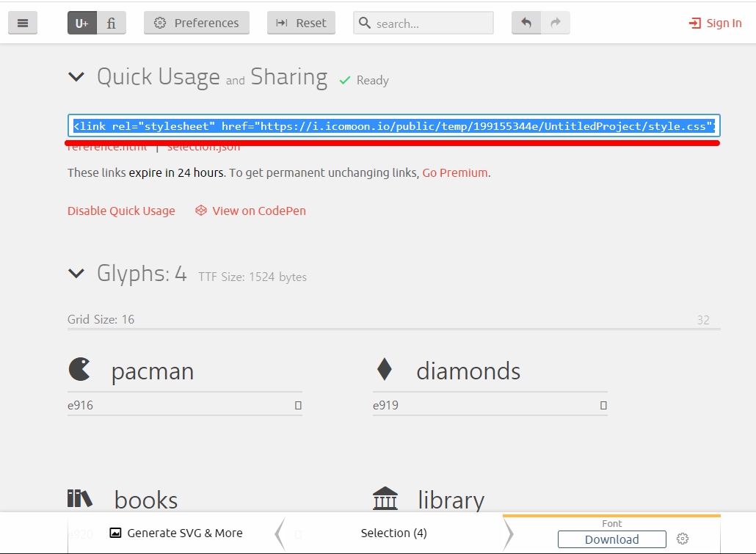
Task: Select the diamonds glyph icon
Action: 385,369
